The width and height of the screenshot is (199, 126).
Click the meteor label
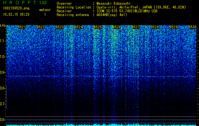pyautogui.click(x=45, y=10)
